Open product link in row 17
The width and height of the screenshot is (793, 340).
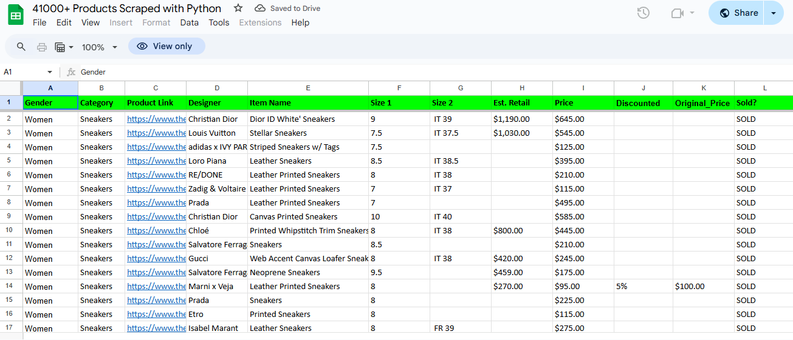(156, 328)
